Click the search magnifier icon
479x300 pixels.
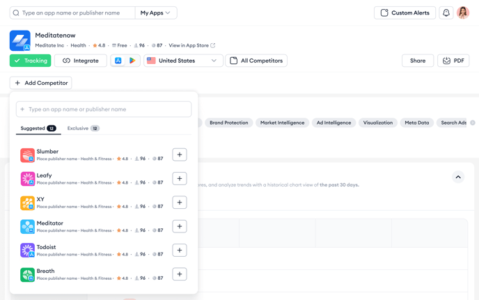pyautogui.click(x=16, y=13)
